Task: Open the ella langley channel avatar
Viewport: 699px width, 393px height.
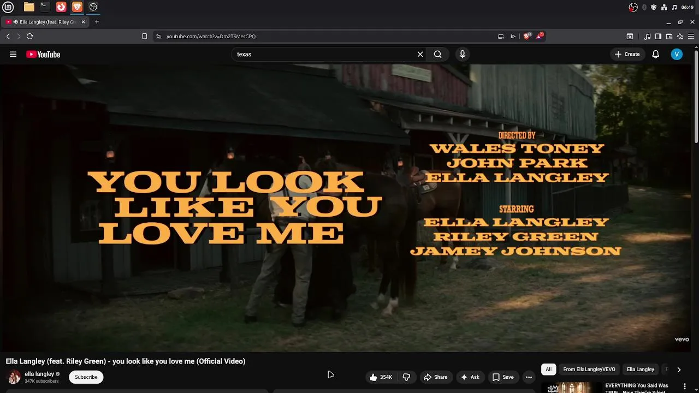Action: 14,377
